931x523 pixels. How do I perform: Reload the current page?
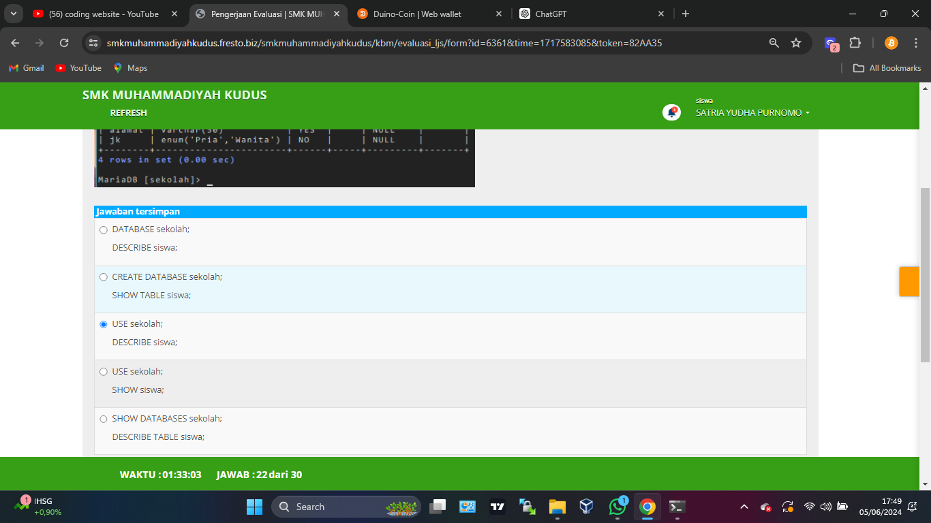point(64,43)
